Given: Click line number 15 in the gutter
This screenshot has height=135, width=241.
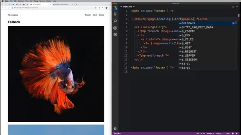Looking at the screenshot, I should (126, 67).
